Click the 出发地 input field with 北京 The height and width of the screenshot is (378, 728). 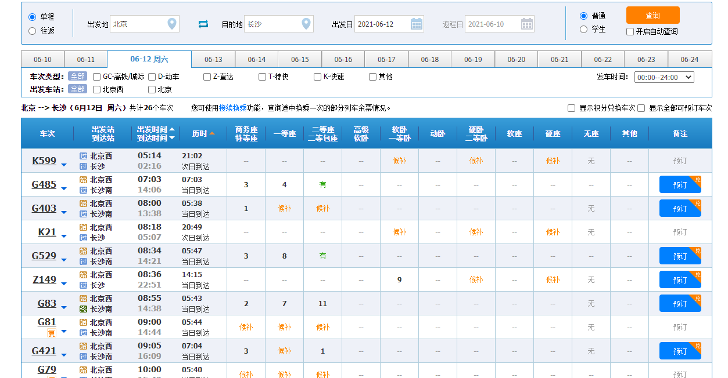pyautogui.click(x=144, y=24)
